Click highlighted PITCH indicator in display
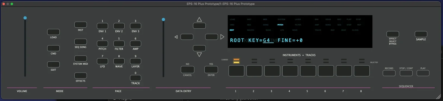Image resolution: width=443 pixels, height=101 pixels. pos(280,25)
